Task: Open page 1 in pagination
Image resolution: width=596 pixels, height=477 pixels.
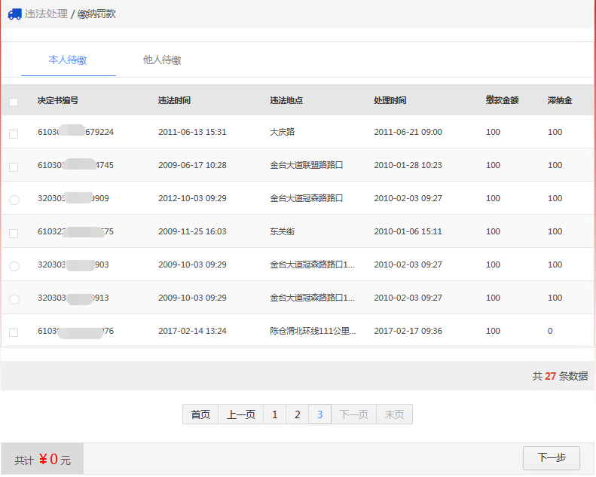Action: [x=274, y=414]
